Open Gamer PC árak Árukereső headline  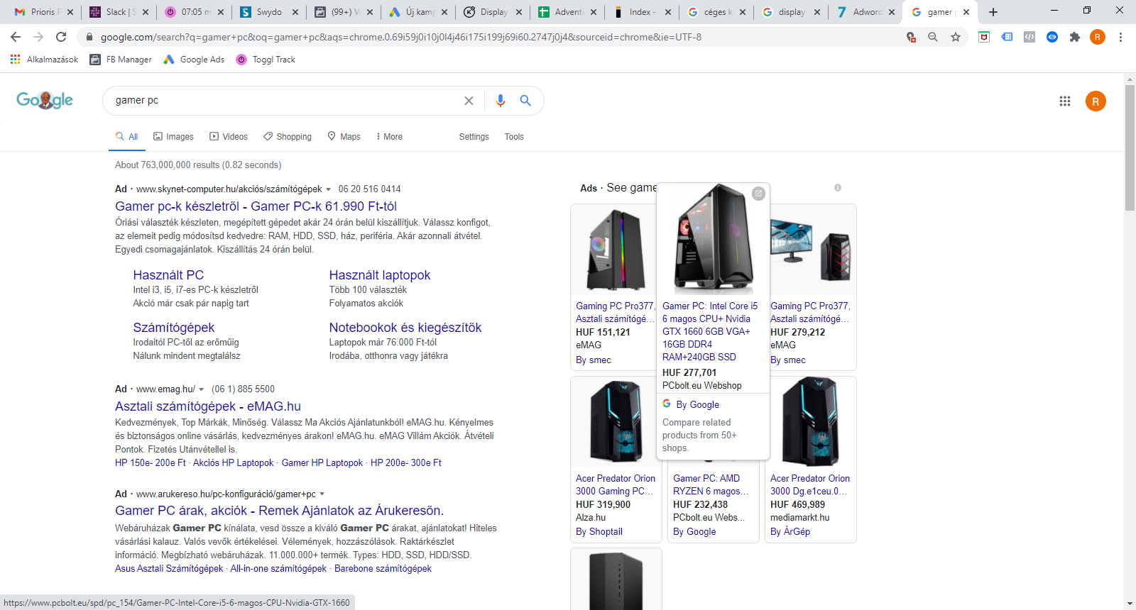tap(279, 511)
